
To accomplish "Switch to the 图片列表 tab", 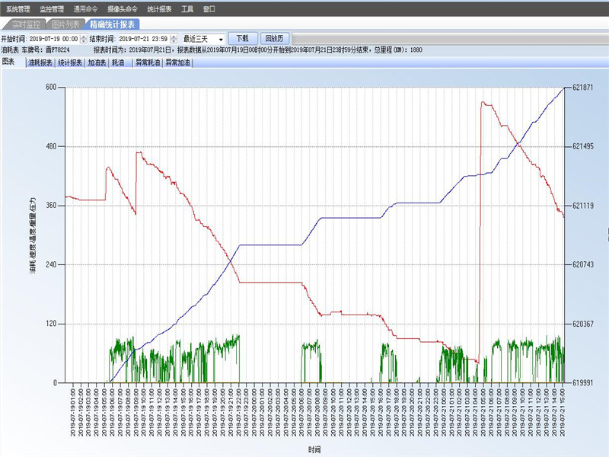I will (65, 24).
